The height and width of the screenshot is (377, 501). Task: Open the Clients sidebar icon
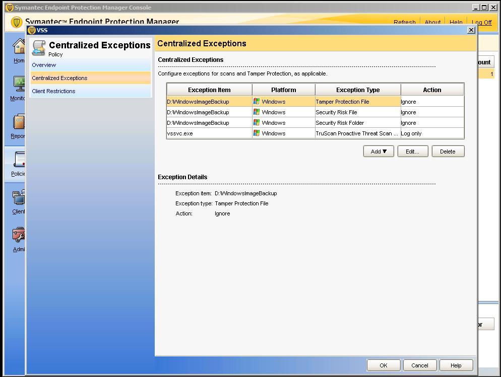pos(19,198)
